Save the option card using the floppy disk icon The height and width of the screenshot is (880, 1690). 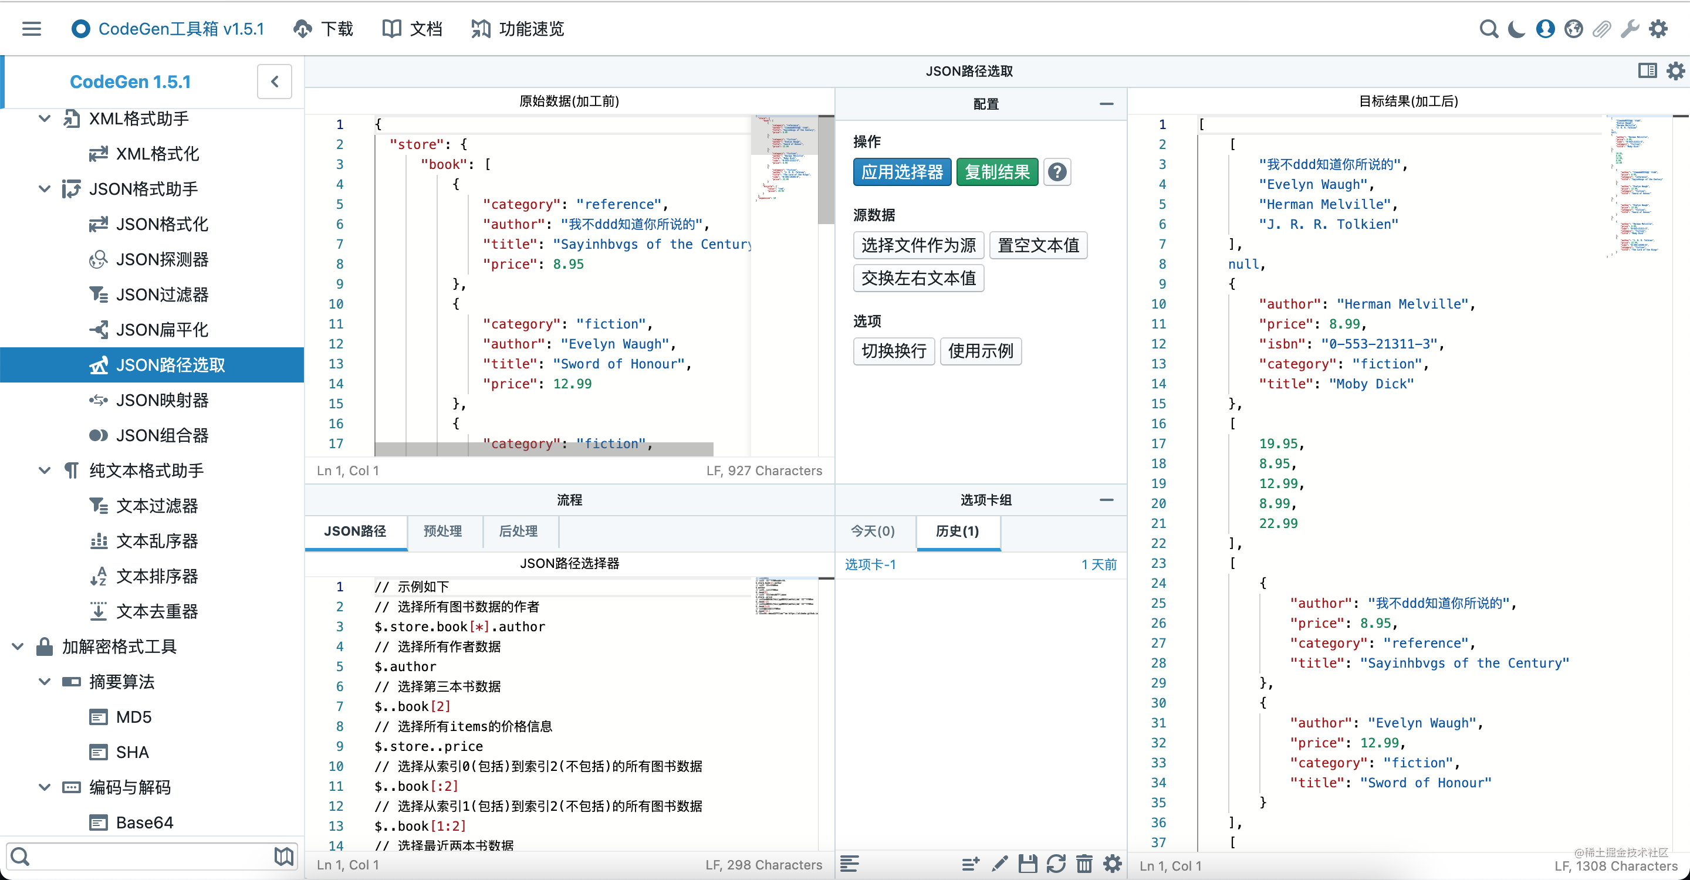[1028, 864]
